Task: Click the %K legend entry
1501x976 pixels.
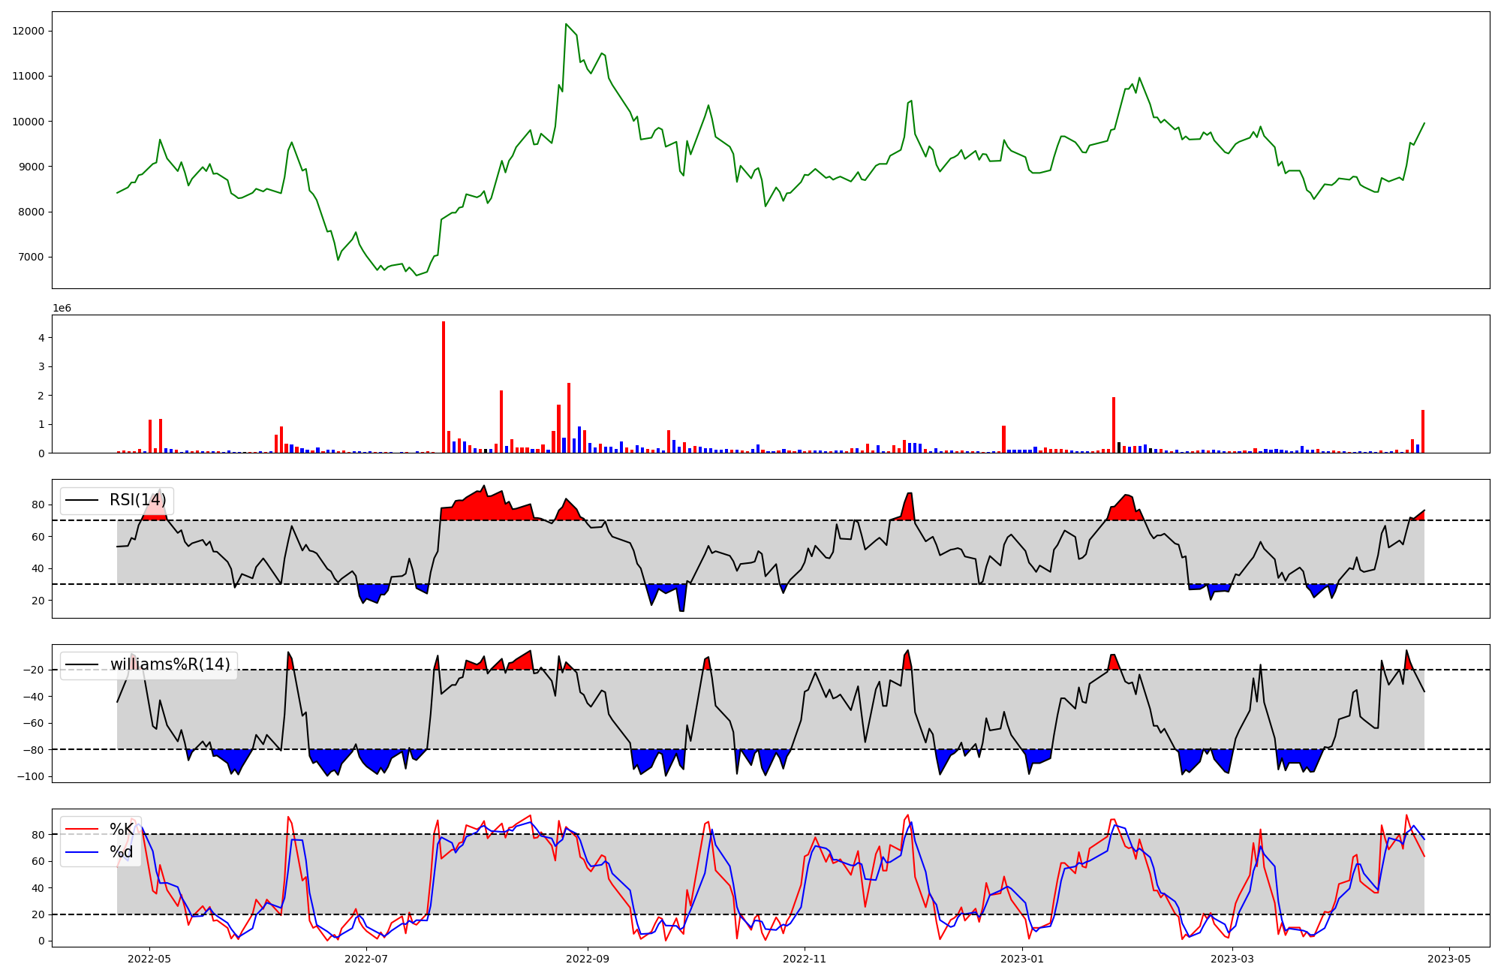Action: 122,830
